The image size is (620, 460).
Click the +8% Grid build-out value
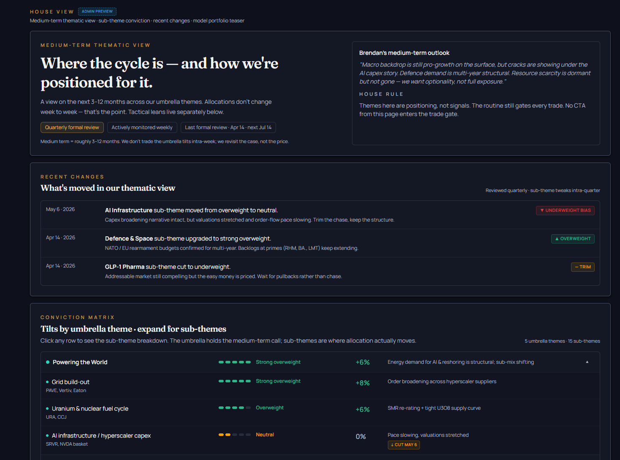pyautogui.click(x=363, y=383)
